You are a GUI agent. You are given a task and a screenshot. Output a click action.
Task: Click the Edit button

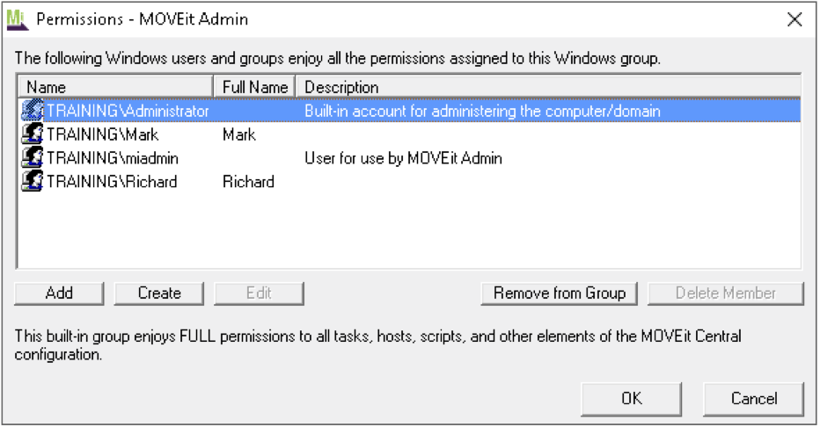(x=259, y=293)
